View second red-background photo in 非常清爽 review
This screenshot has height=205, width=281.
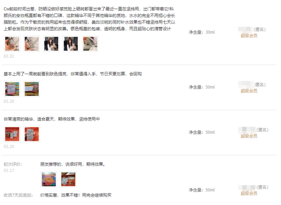click(x=32, y=134)
